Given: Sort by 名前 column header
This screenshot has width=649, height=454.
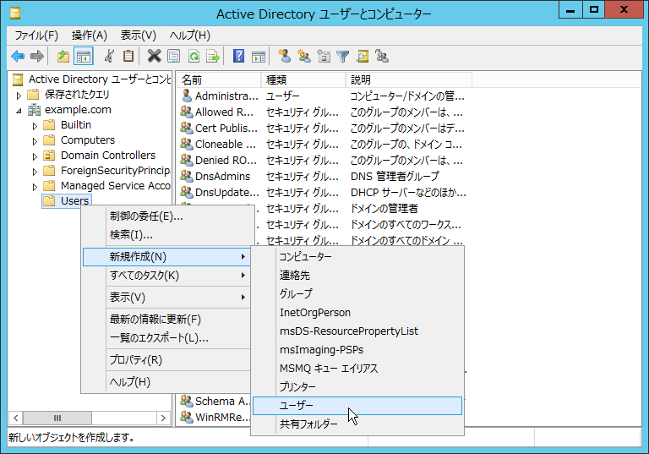Looking at the screenshot, I should 220,80.
